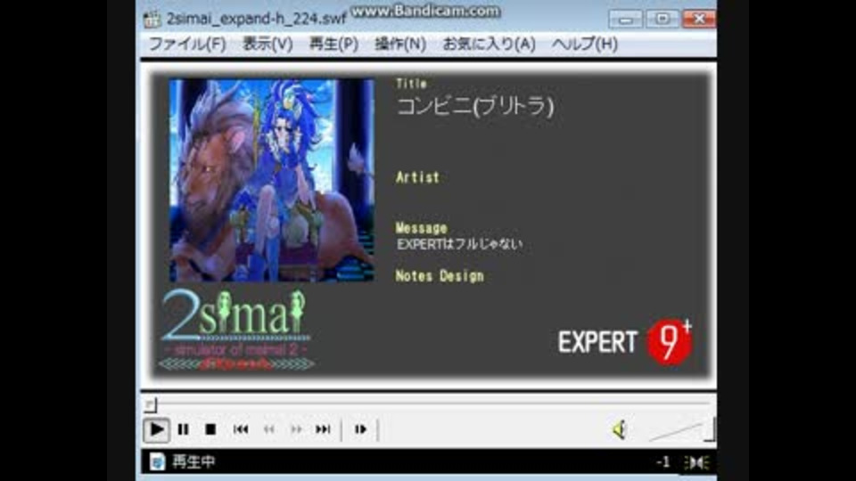This screenshot has width=856, height=481.
Task: Click the Artist label
Action: [x=417, y=177]
